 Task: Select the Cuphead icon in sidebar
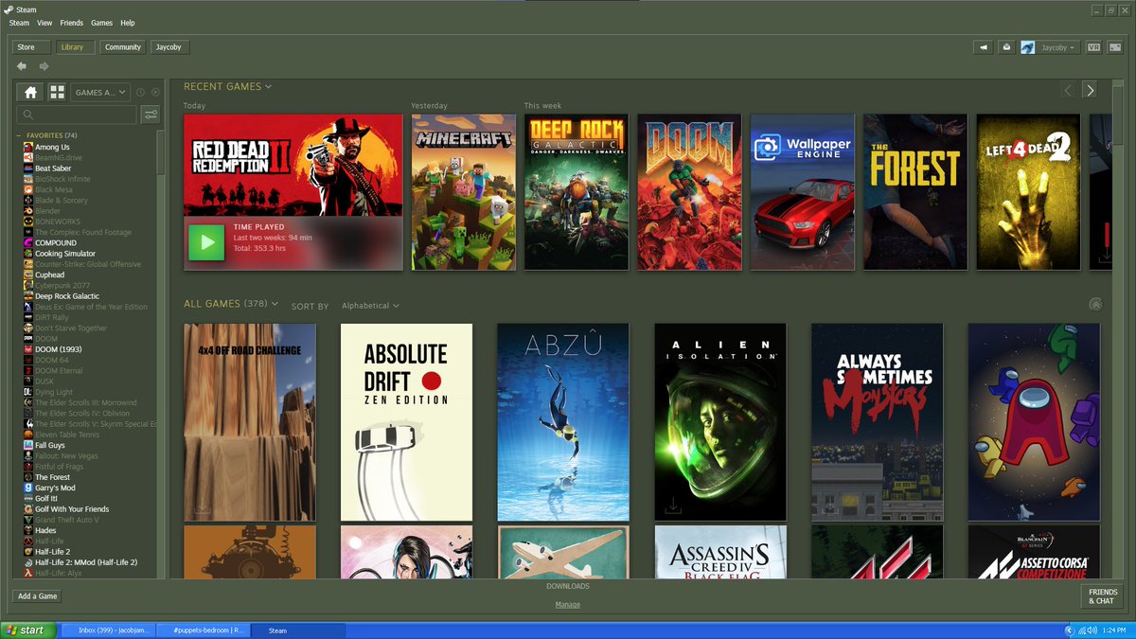coord(27,275)
